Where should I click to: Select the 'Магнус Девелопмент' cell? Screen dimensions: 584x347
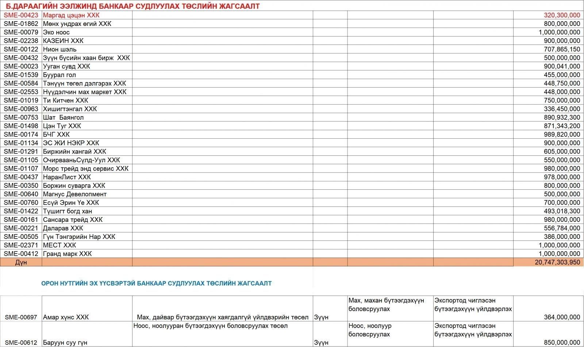click(75, 194)
